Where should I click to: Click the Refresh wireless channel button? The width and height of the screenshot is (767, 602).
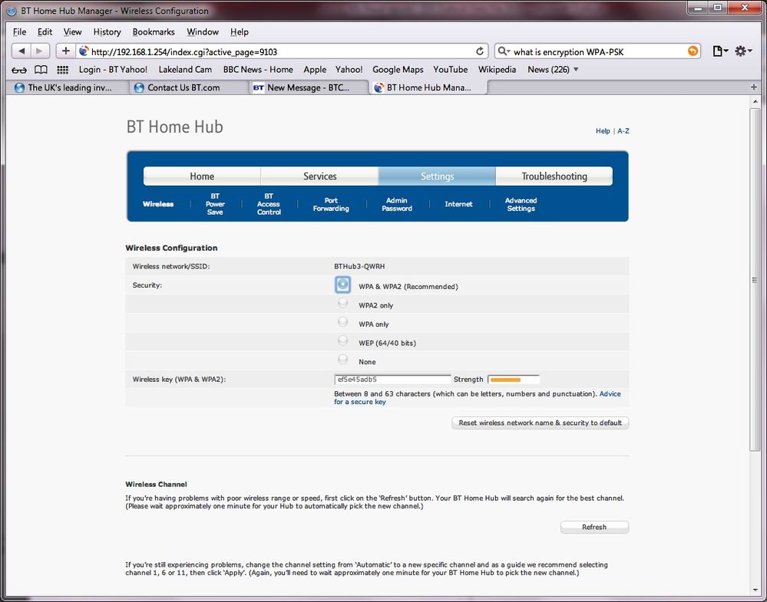pyautogui.click(x=594, y=527)
